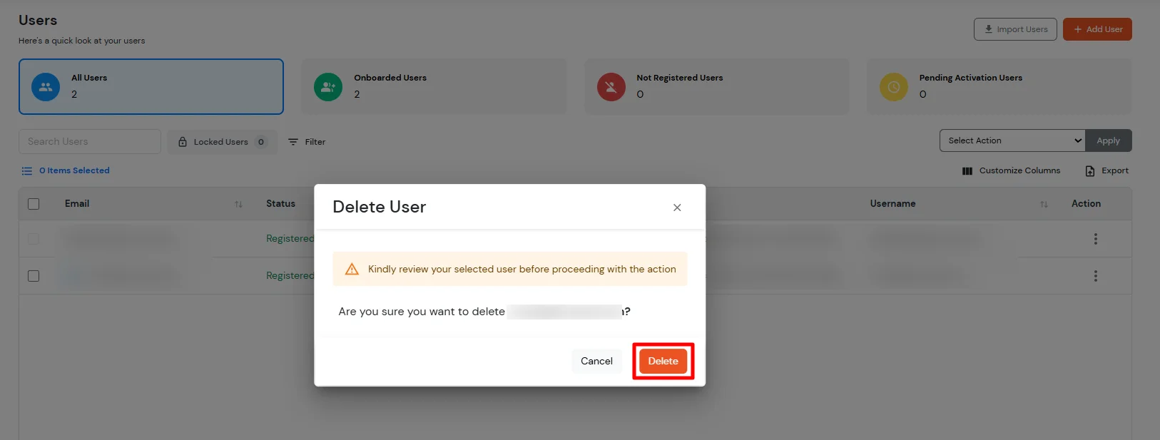Close the Delete User dialog with X
This screenshot has width=1160, height=440.
point(677,208)
